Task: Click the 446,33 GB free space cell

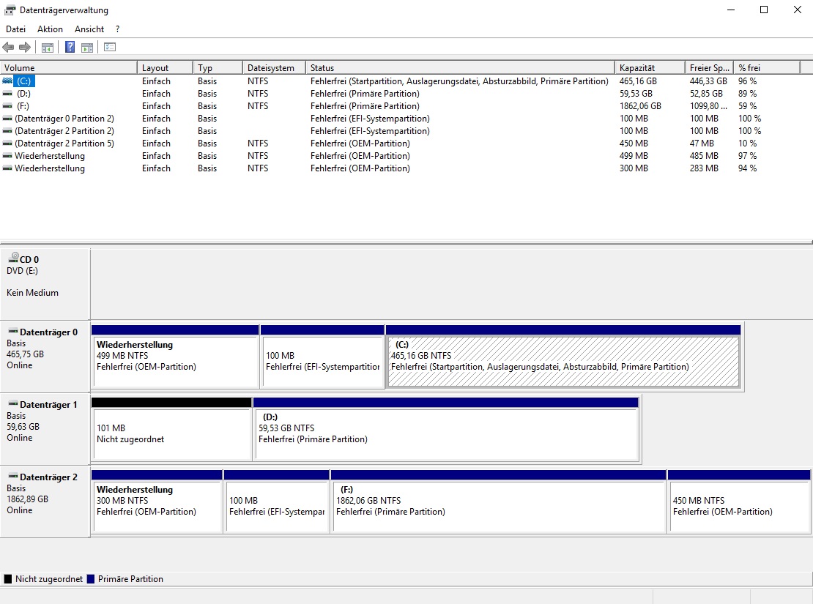Action: coord(708,81)
